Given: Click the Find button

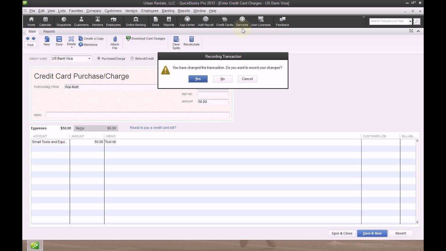Looking at the screenshot, I should point(30,45).
